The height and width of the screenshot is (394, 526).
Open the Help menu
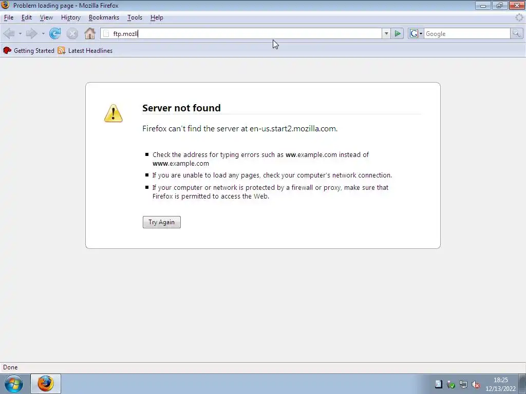pos(157,17)
